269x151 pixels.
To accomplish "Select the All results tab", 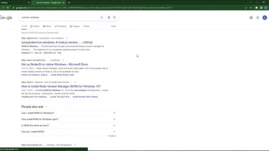I will (24, 26).
